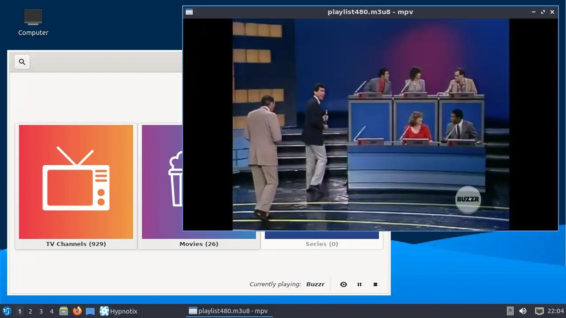Open the removable drives eject tray icon
Viewport: 566px width, 318px height.
click(x=510, y=311)
